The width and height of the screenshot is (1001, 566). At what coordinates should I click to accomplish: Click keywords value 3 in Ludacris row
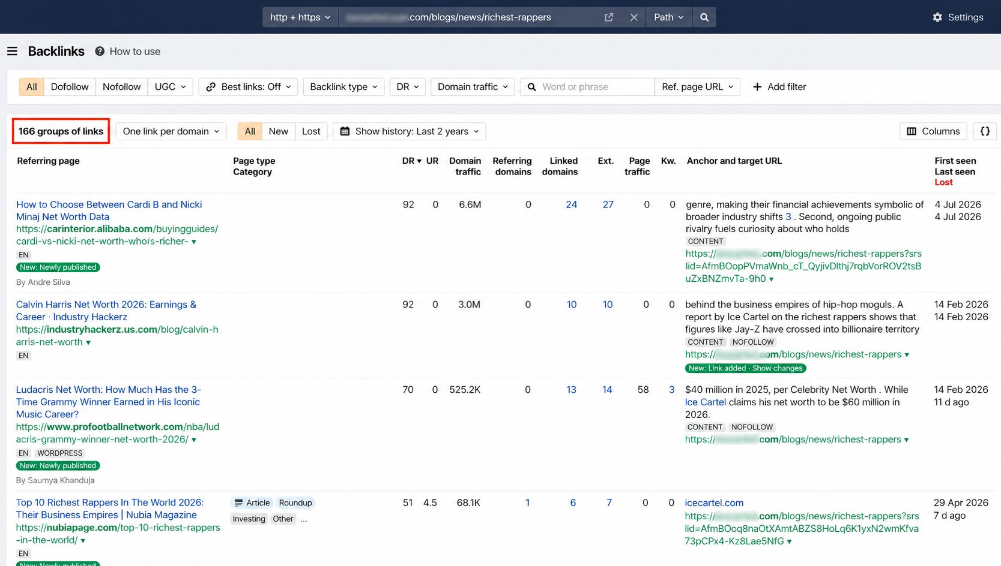click(671, 390)
